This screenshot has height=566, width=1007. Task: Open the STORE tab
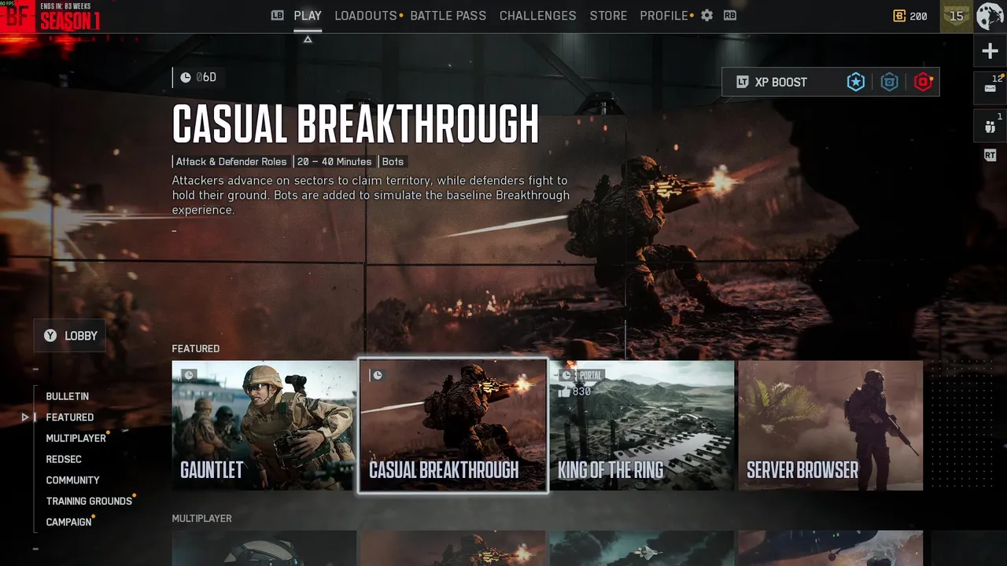[x=608, y=16]
